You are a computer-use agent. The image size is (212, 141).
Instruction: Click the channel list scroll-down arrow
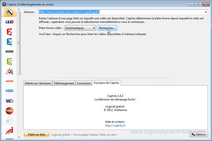pyautogui.click(x=19, y=137)
